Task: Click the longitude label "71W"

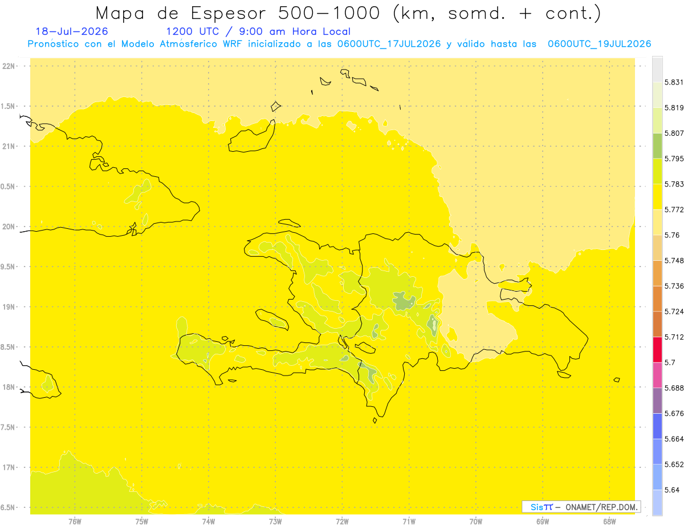Action: pyautogui.click(x=409, y=521)
